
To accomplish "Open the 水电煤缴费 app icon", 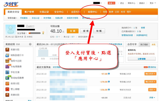I will pos(7,66).
